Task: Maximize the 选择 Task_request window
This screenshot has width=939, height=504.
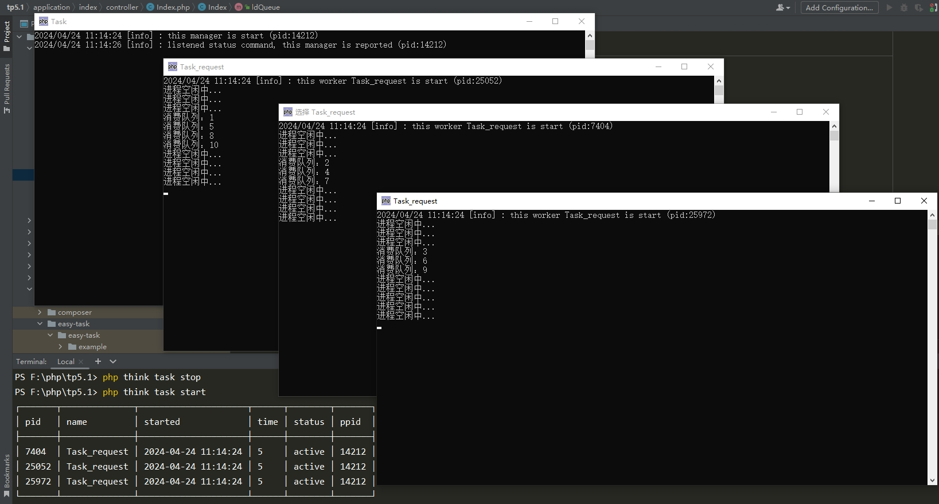Action: (x=800, y=112)
